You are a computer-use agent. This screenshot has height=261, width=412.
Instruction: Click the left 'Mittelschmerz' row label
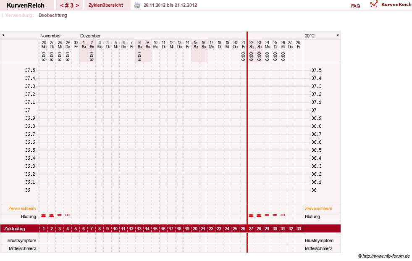pos(22,248)
